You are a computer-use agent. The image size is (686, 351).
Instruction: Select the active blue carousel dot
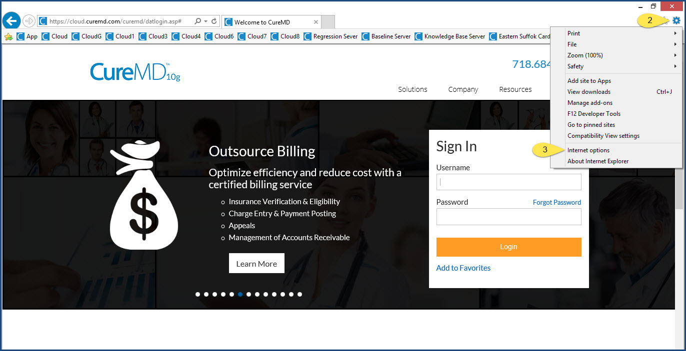(240, 294)
